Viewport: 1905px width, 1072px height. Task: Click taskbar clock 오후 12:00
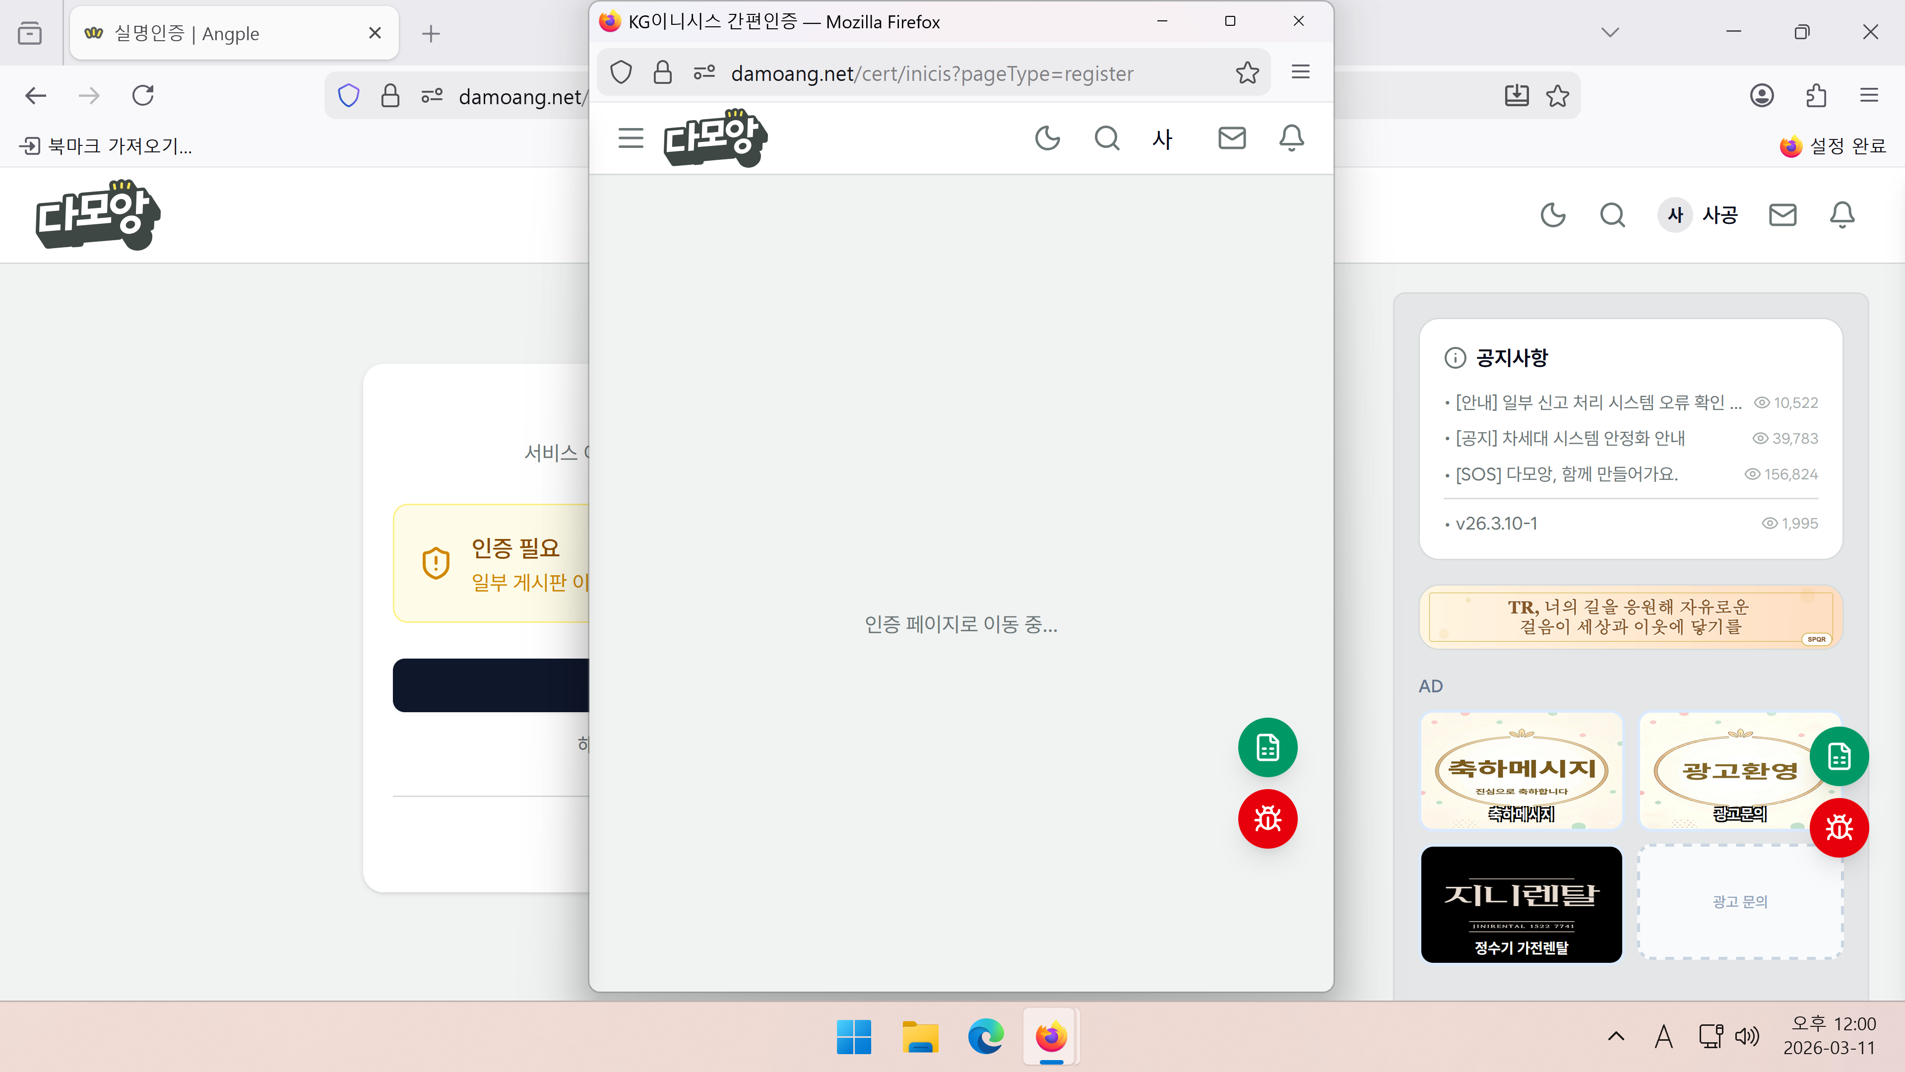(x=1830, y=1036)
